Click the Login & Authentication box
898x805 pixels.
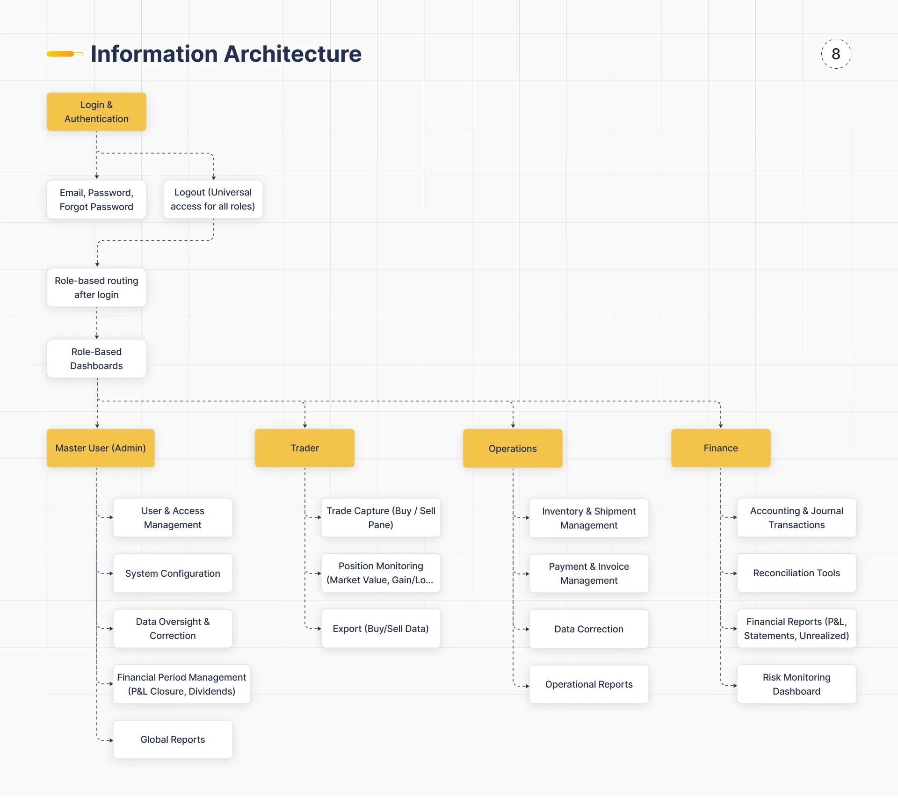click(x=96, y=112)
